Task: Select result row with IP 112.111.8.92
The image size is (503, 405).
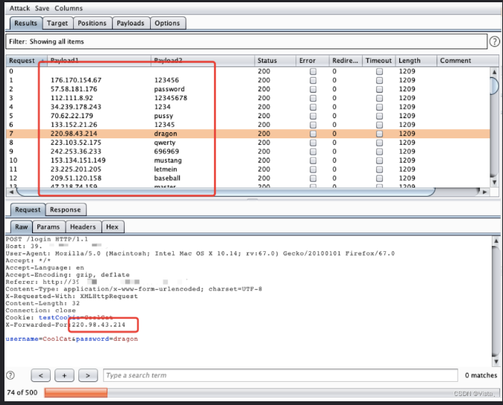Action: (248, 98)
